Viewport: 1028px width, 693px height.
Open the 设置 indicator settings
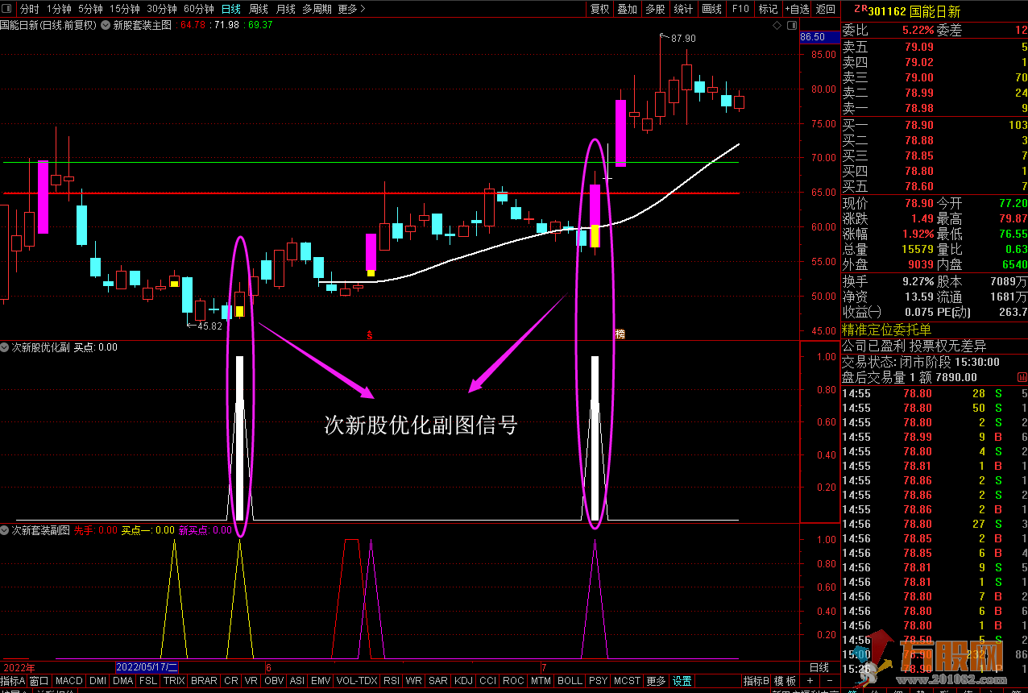[x=682, y=681]
